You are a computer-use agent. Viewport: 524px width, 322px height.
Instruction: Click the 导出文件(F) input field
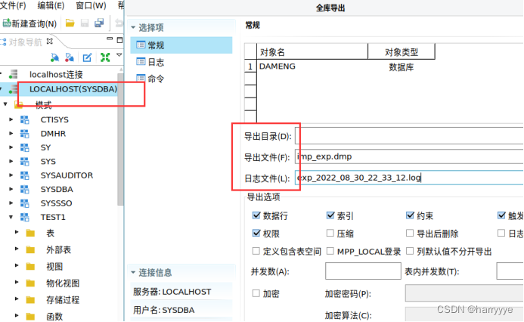pos(409,156)
